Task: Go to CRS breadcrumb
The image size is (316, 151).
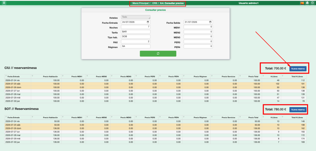Action: [x=155, y=3]
